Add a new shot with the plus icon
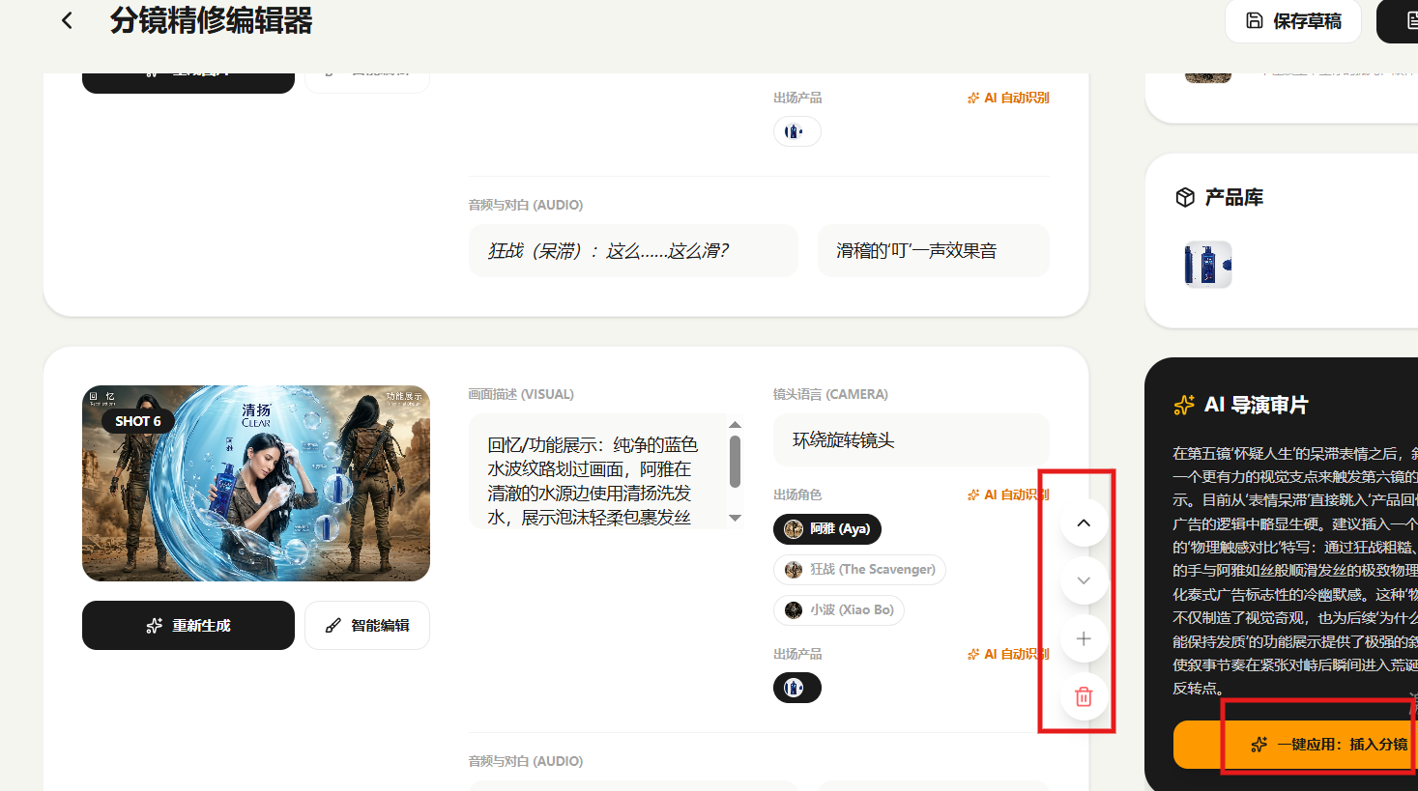 point(1084,638)
